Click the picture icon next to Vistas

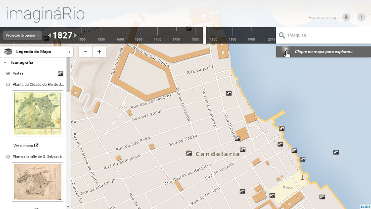[x=60, y=74]
